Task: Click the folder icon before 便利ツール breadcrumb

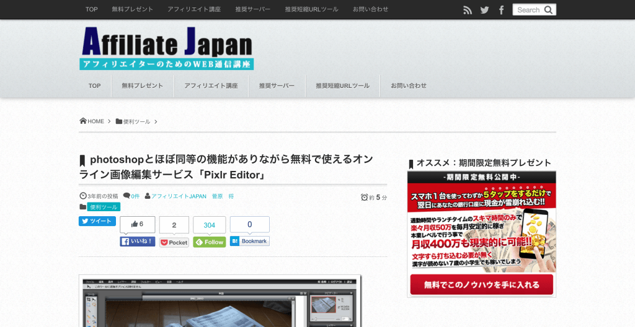Action: [118, 121]
